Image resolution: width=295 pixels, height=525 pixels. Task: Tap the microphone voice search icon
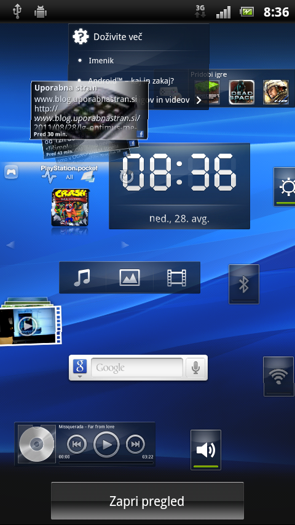[x=195, y=368]
